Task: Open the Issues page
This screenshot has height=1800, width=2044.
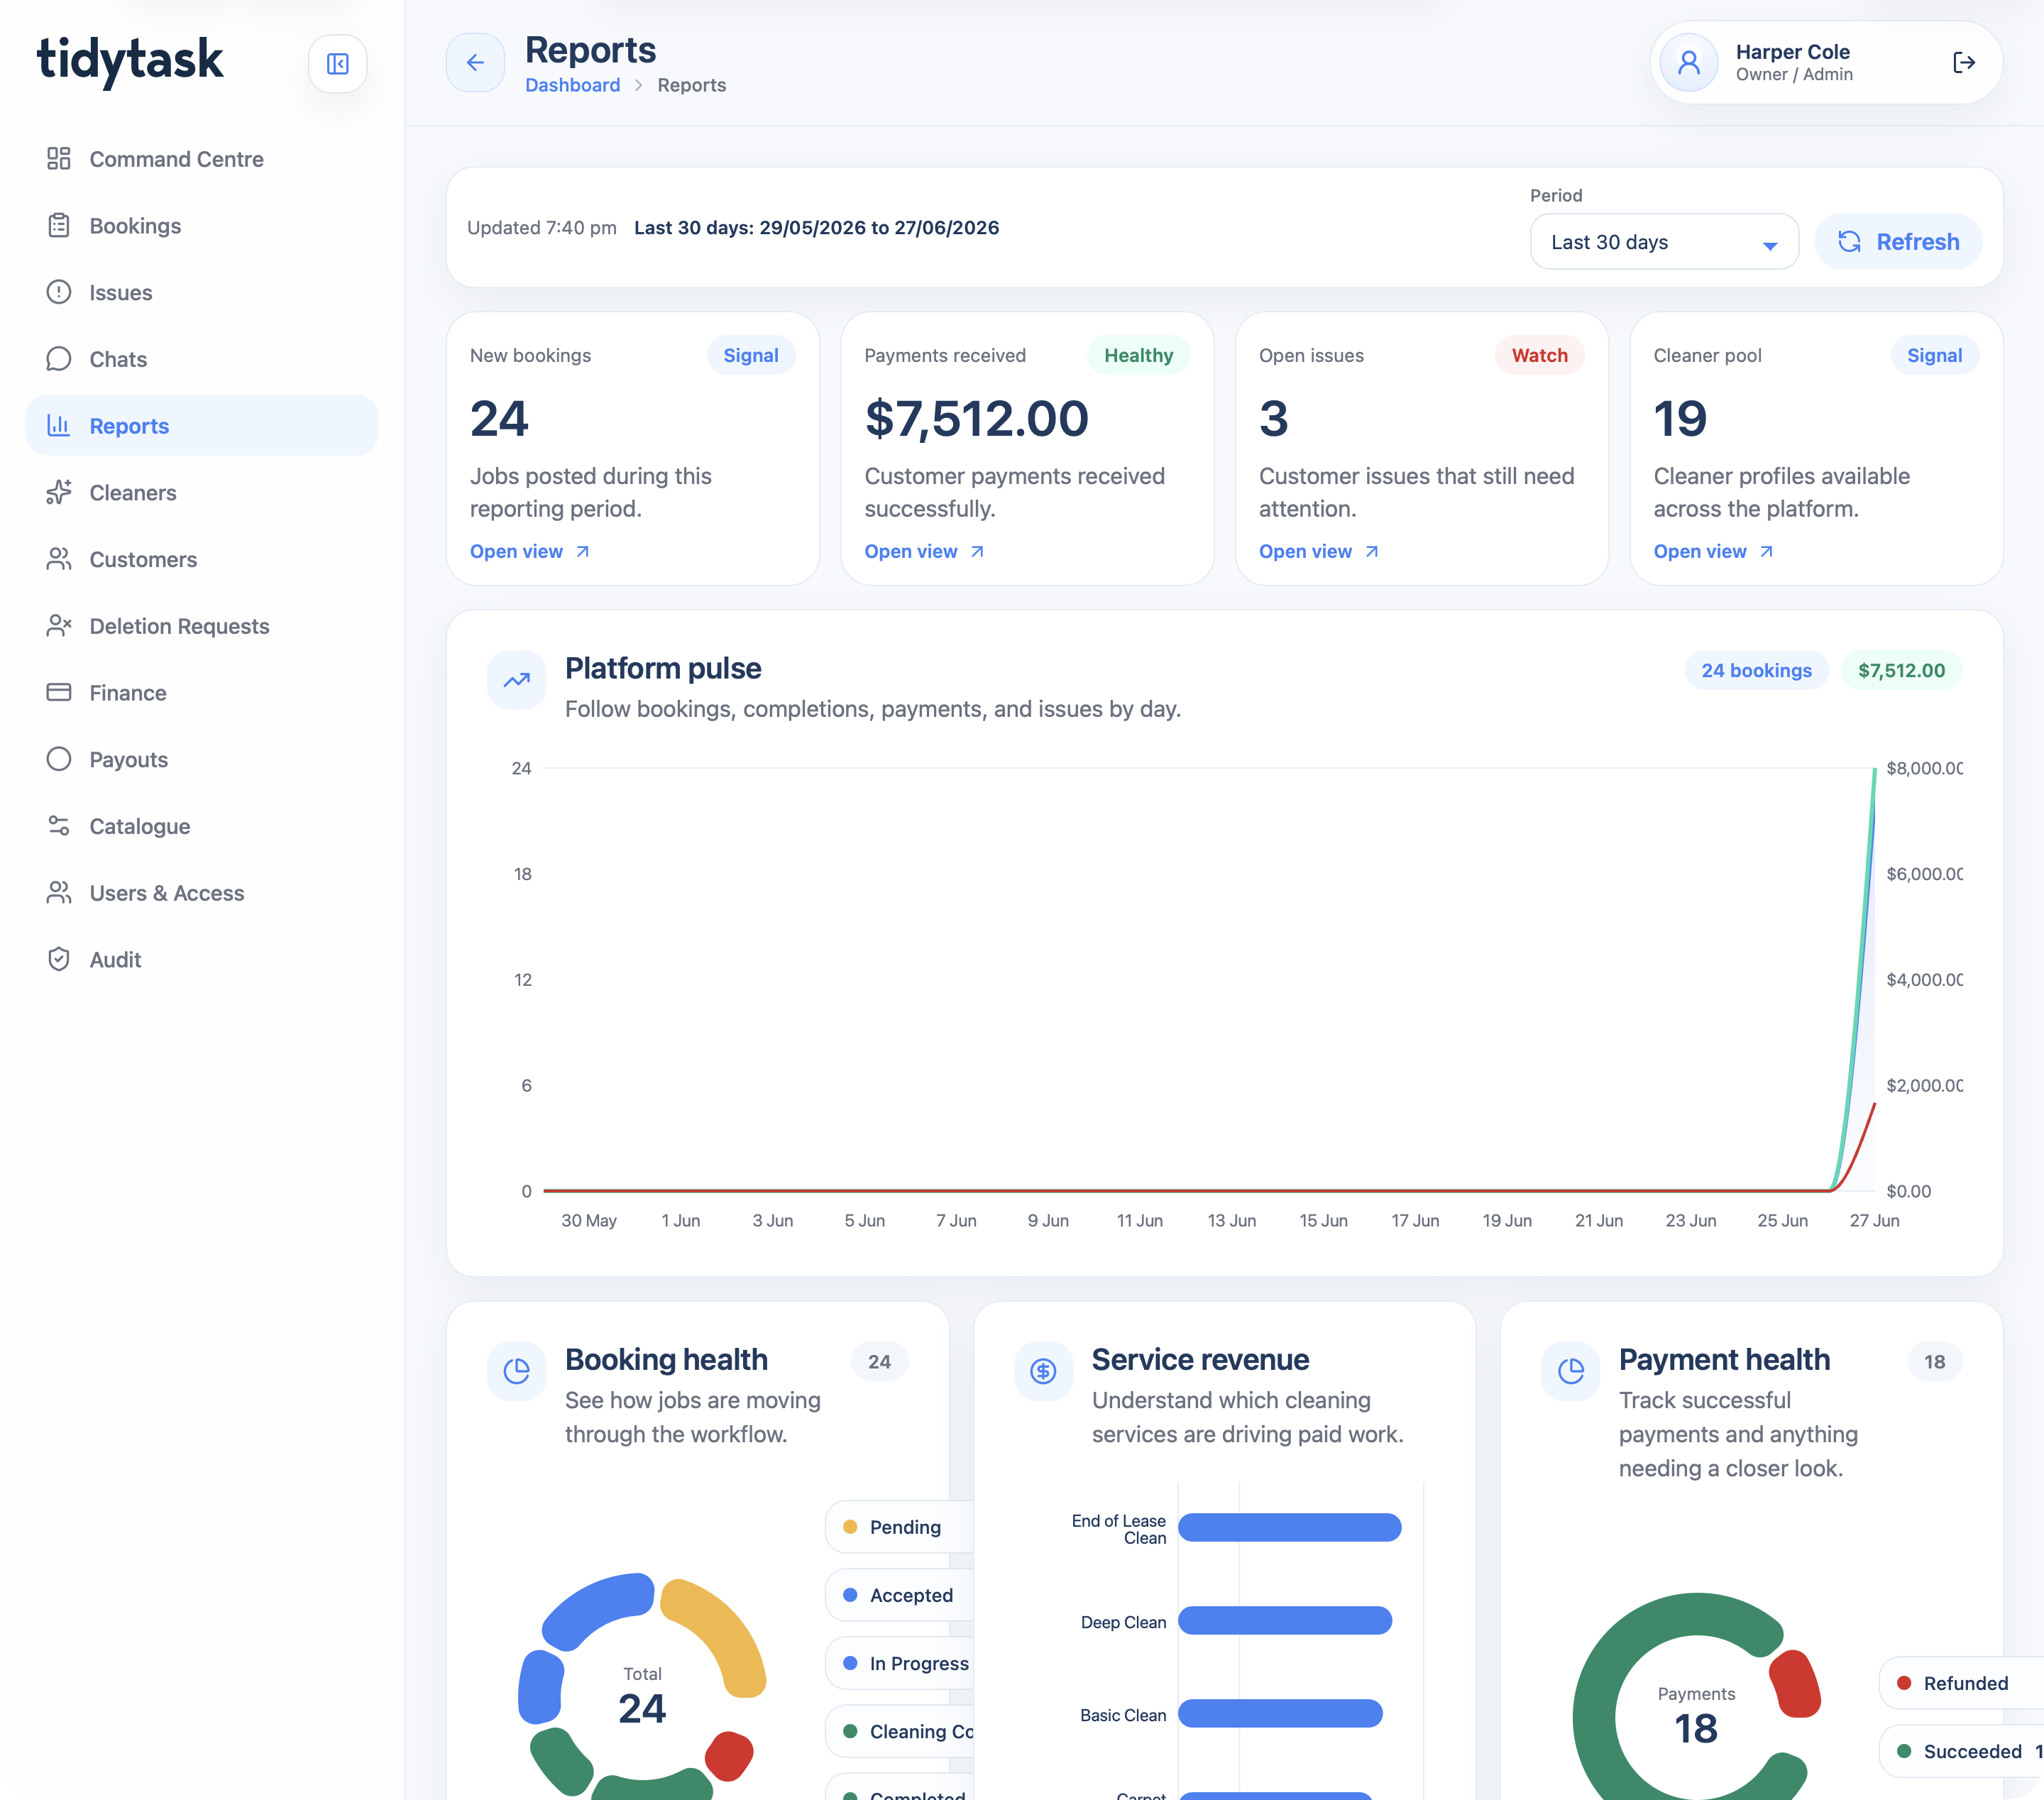Action: 202,293
